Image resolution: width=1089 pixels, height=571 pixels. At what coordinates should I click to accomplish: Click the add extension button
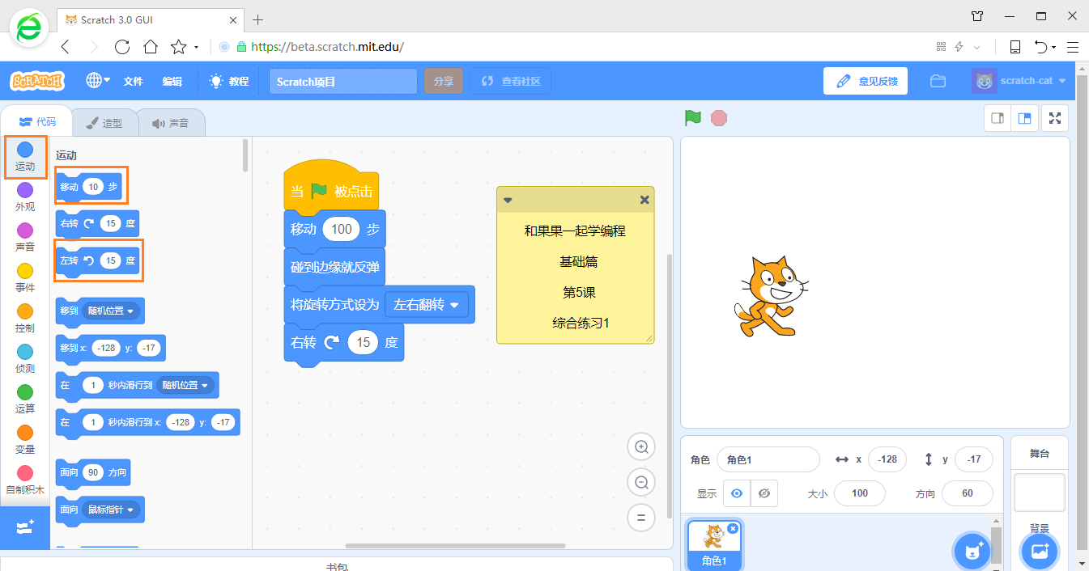tap(25, 527)
